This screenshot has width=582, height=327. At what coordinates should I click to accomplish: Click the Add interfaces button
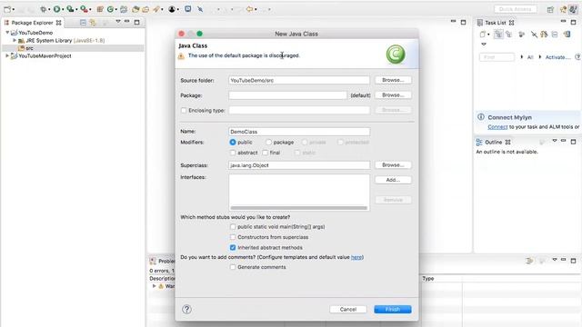[393, 180]
